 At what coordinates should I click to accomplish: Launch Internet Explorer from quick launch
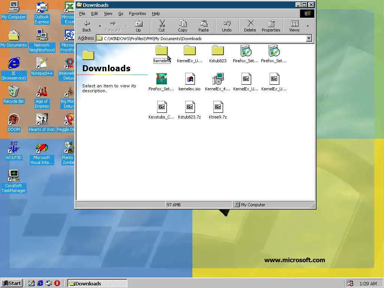tap(40, 283)
